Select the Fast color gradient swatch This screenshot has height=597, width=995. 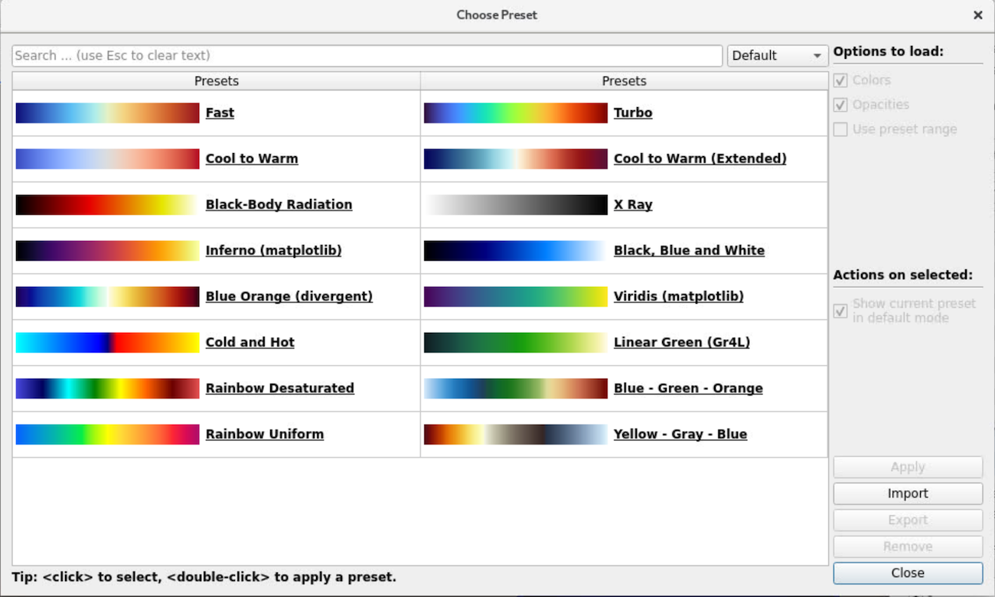tap(107, 113)
